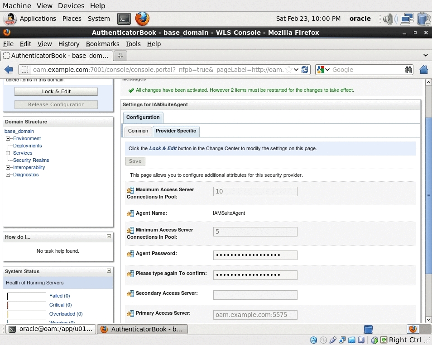
Task: Click the volume control in the top panel
Action: point(389,19)
